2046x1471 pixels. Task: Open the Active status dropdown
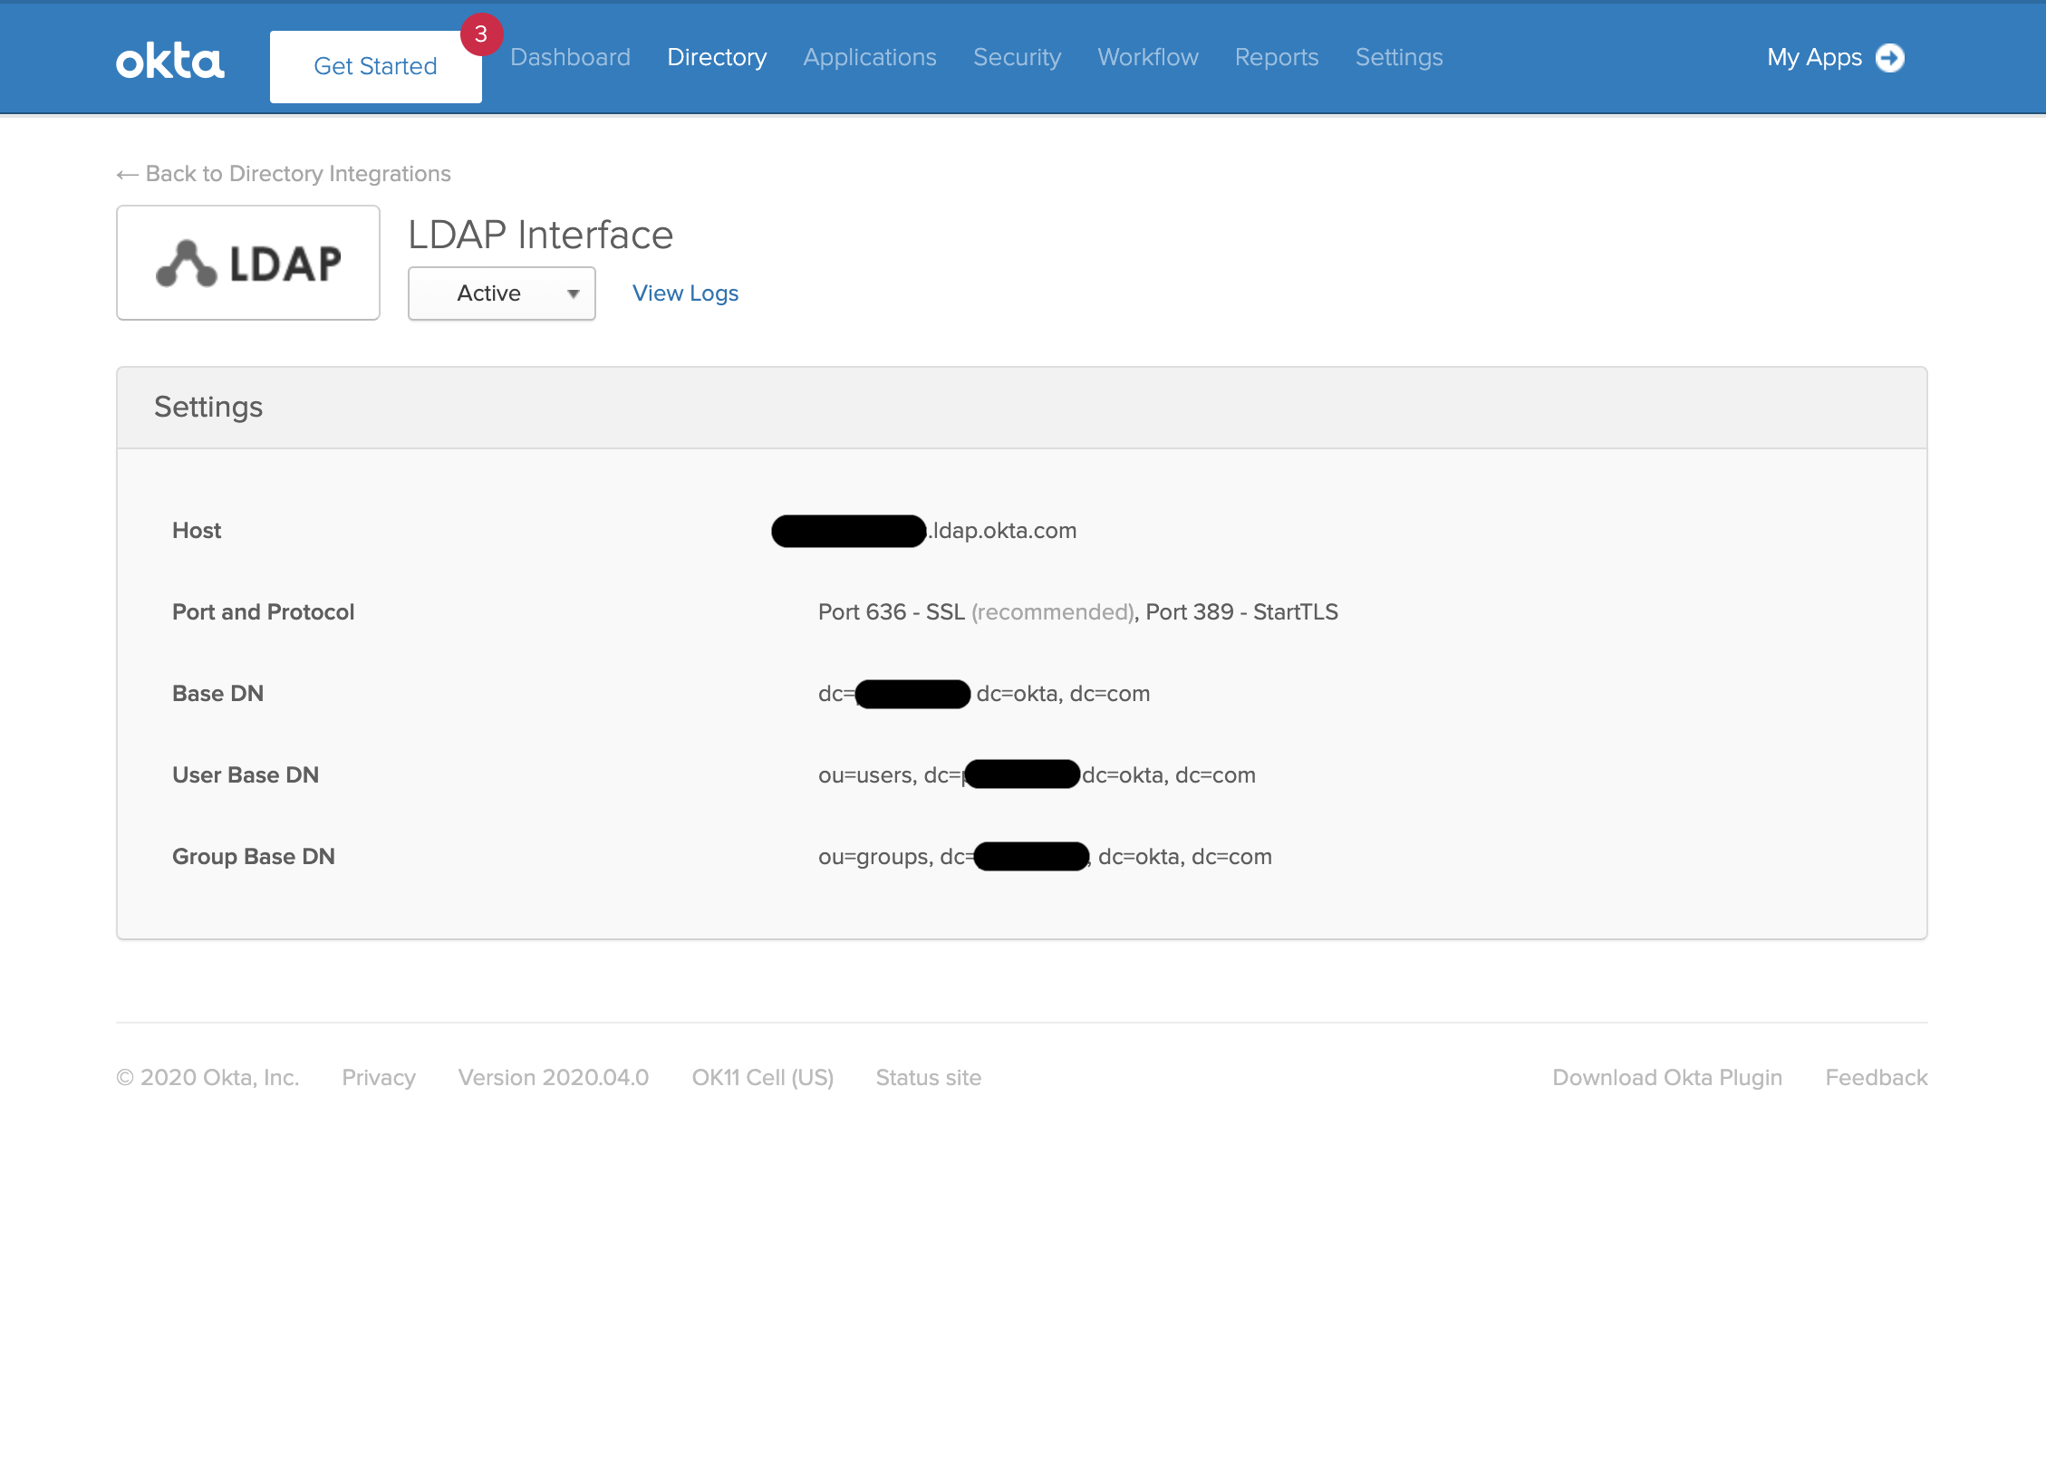tap(502, 293)
